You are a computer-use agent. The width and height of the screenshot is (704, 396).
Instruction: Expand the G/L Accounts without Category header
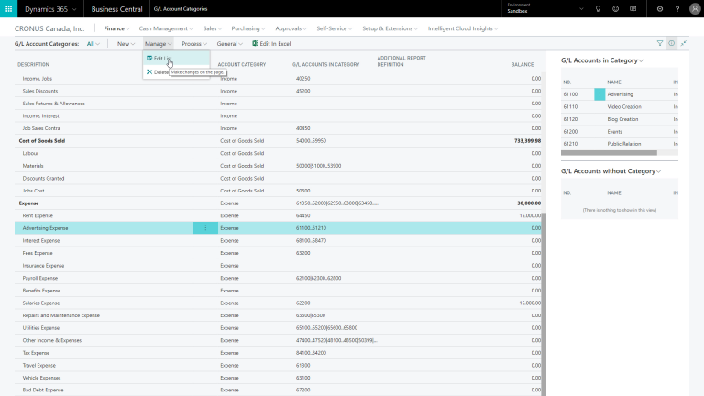tap(610, 171)
